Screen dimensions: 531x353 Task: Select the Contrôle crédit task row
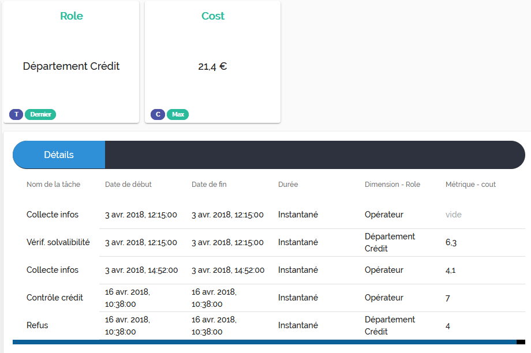click(x=55, y=298)
